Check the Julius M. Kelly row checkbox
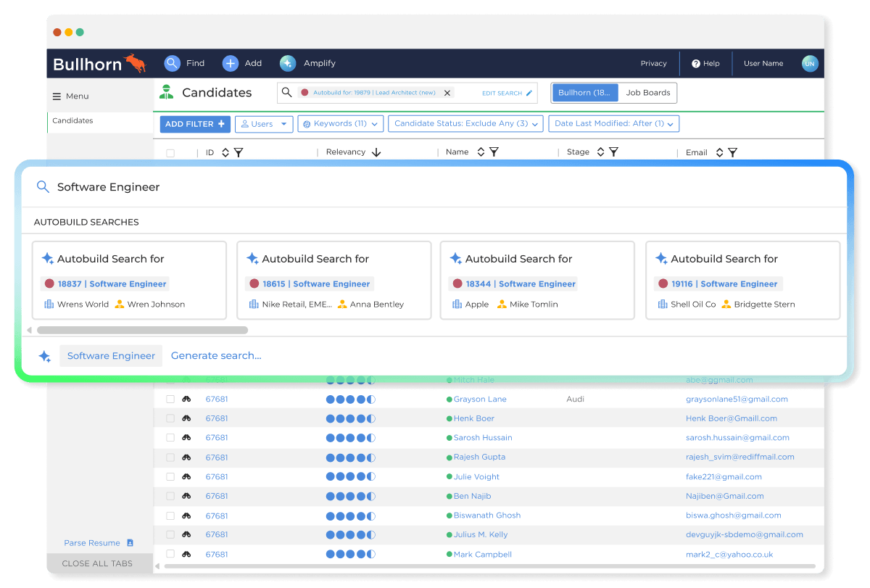870x588 pixels. pyautogui.click(x=170, y=534)
